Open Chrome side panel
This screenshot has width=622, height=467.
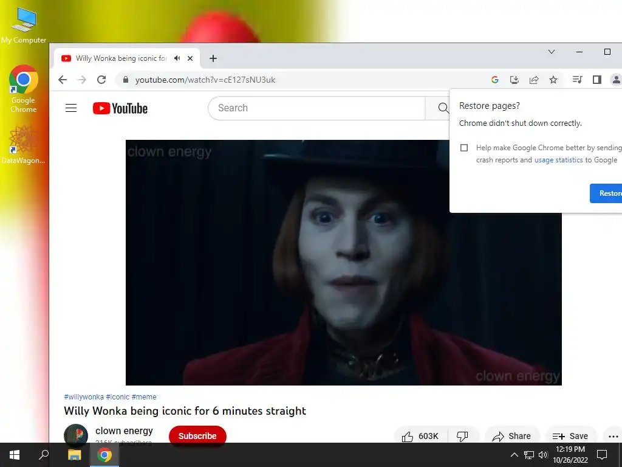click(x=597, y=80)
